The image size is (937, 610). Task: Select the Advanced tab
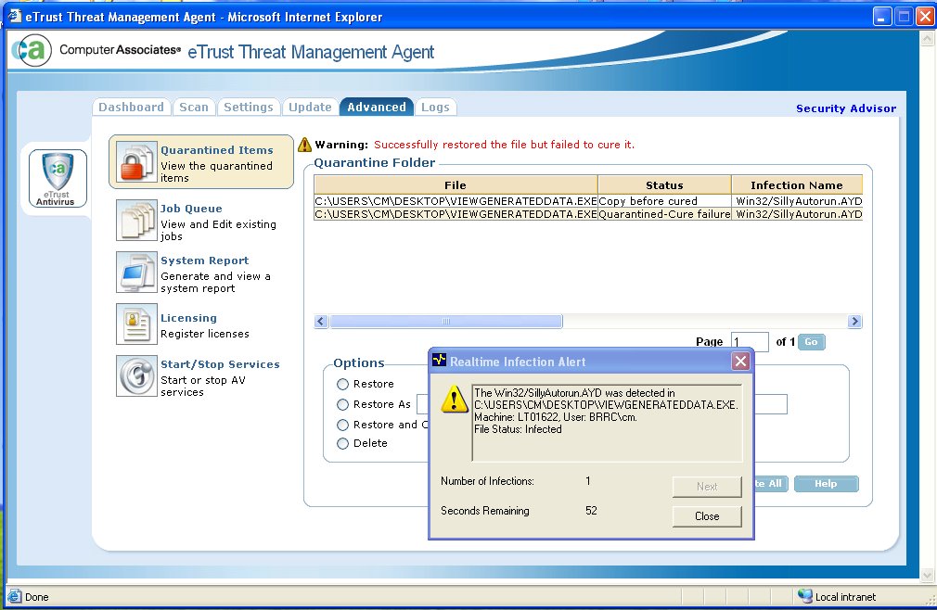coord(377,107)
